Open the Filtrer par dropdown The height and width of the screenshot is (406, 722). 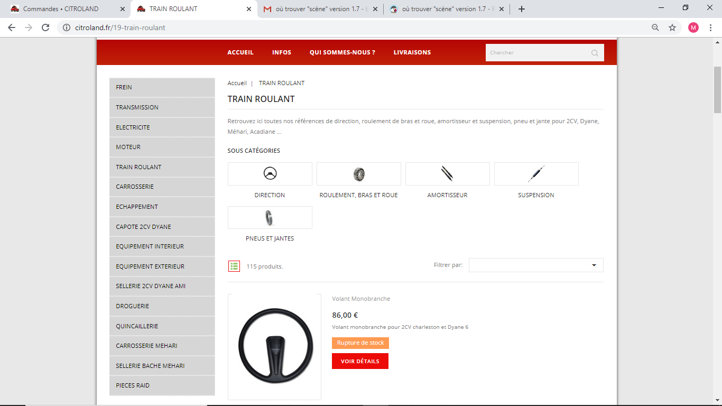coord(536,265)
